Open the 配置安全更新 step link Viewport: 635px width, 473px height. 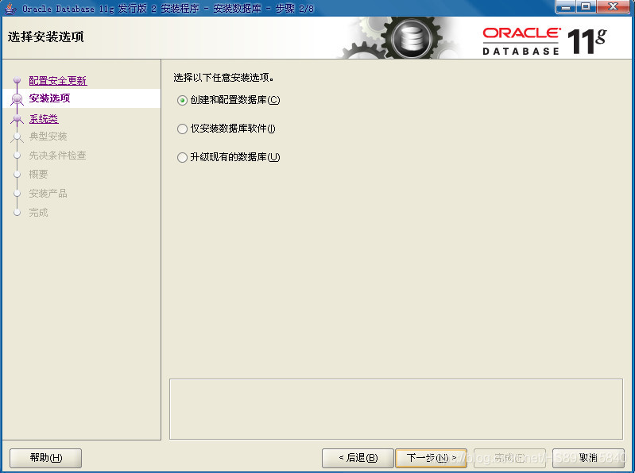click(x=58, y=81)
